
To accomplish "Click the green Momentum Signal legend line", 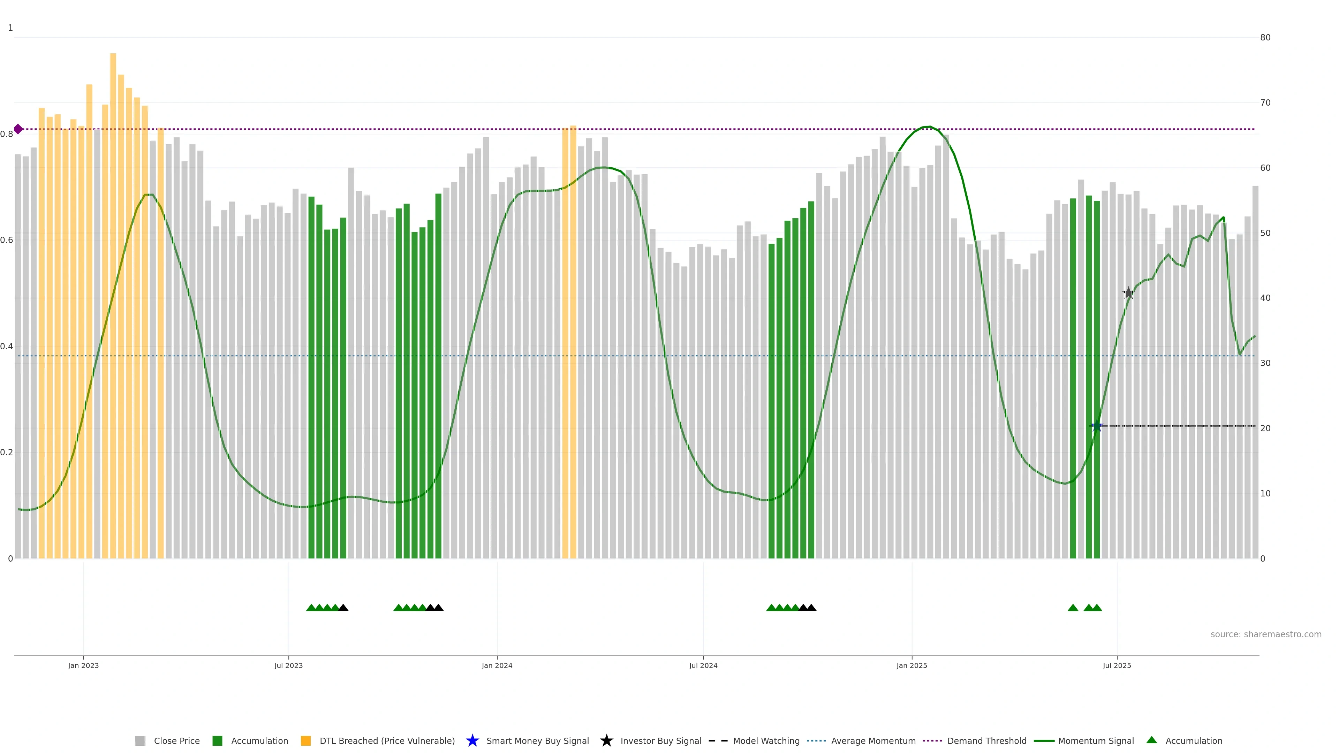I will pos(1044,740).
